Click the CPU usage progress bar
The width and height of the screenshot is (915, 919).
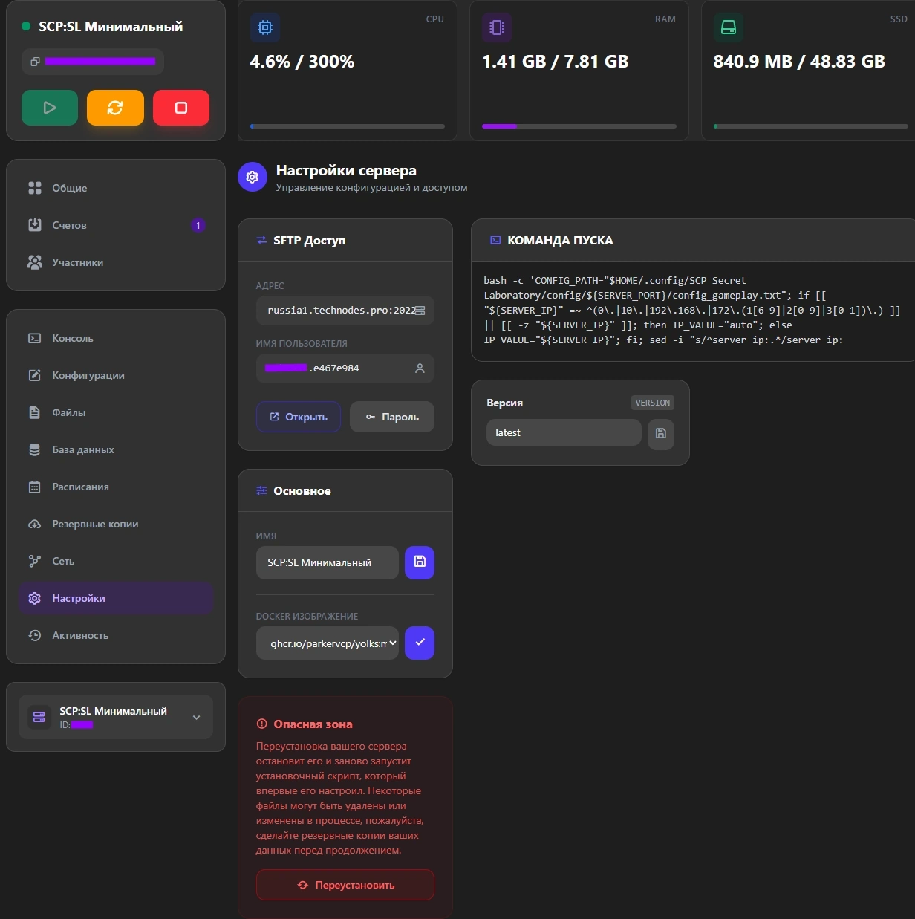point(348,126)
